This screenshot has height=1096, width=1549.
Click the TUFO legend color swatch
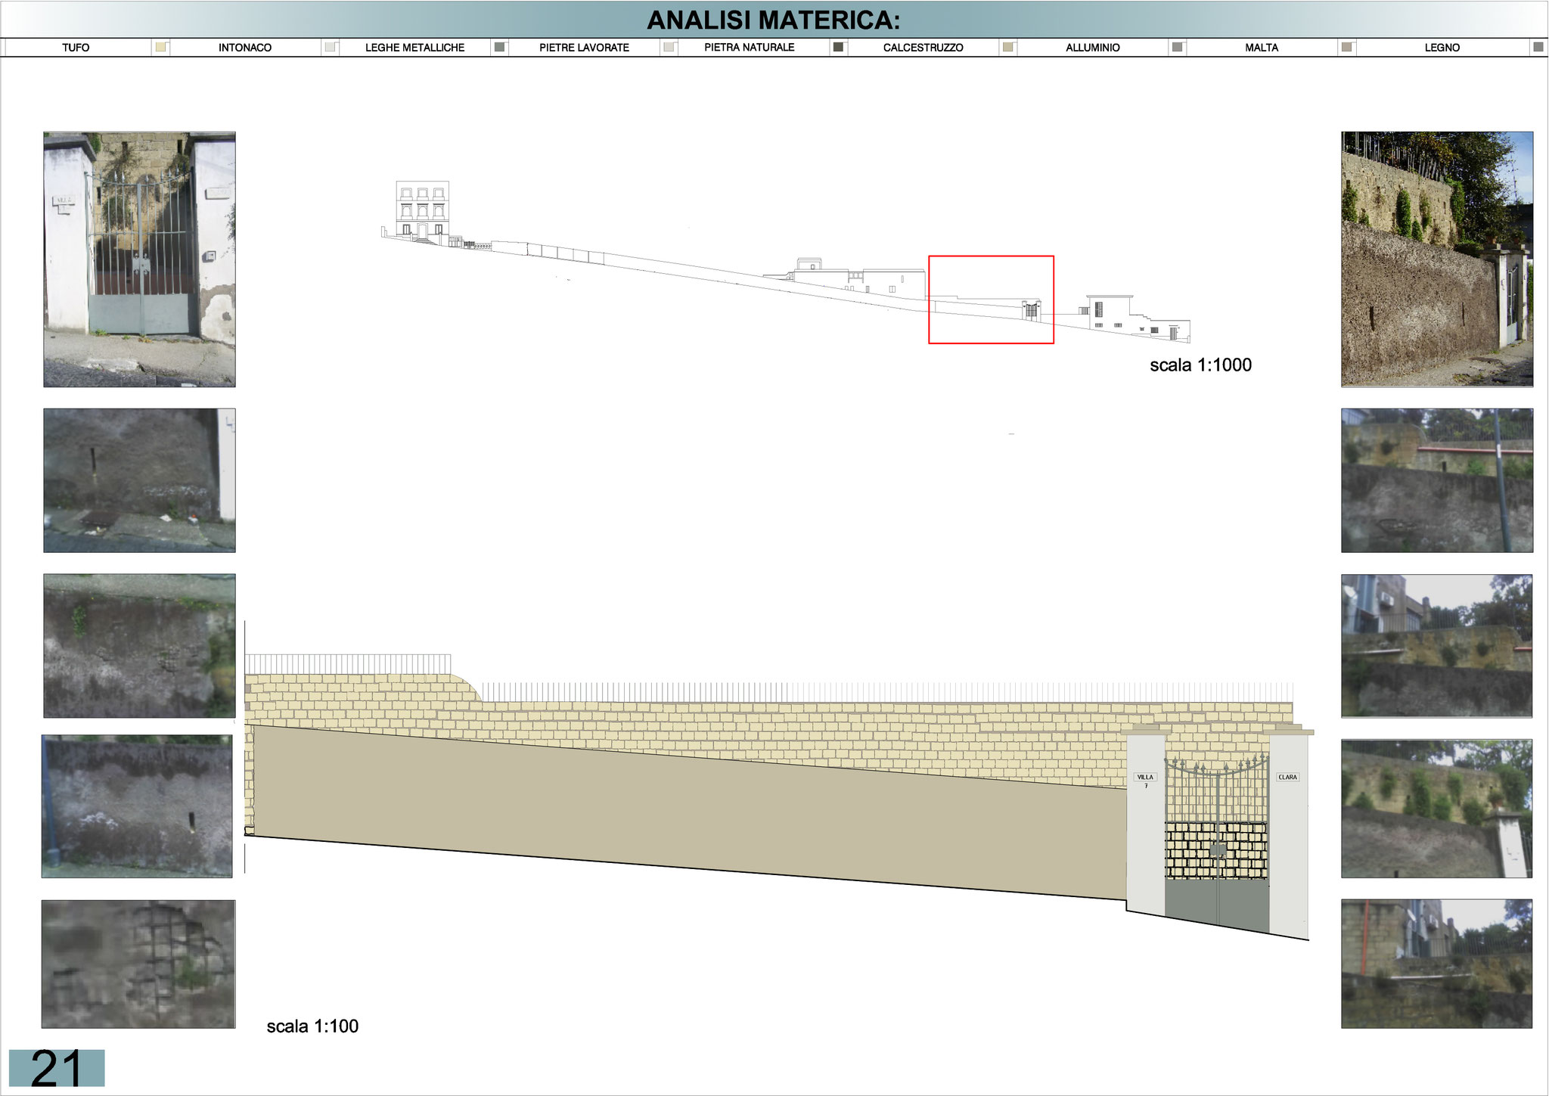click(160, 47)
